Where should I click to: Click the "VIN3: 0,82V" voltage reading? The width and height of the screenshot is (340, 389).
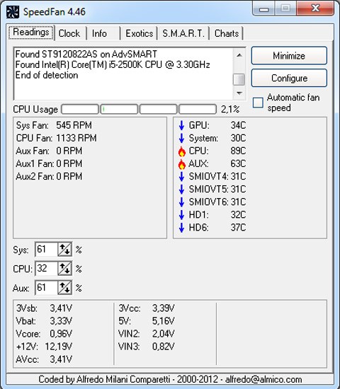click(147, 347)
